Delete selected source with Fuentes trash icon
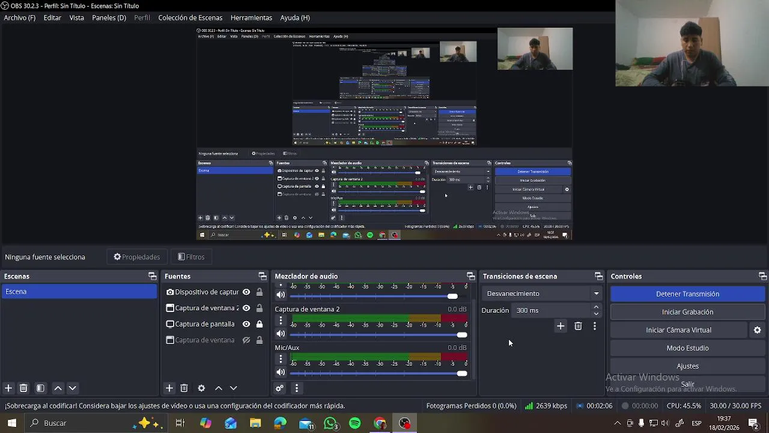Viewport: 769px width, 433px height. tap(184, 388)
